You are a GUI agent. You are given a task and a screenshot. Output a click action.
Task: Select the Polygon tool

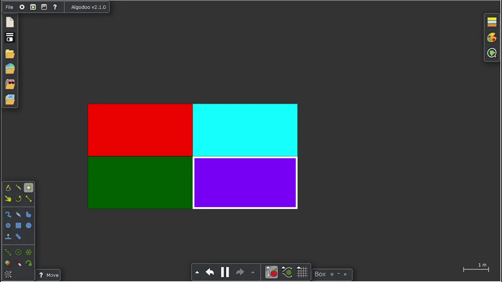[29, 215]
